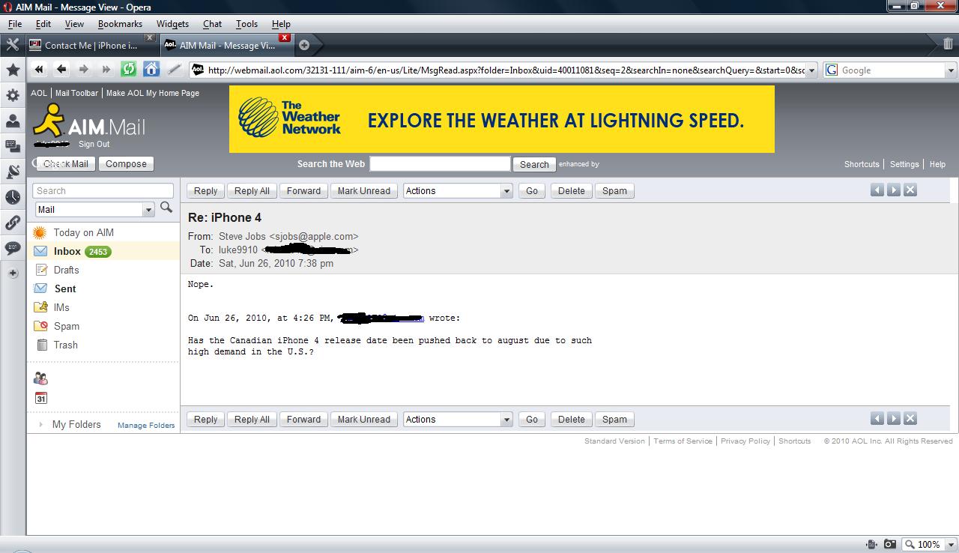The height and width of the screenshot is (553, 959).
Task: Open the File menu
Action: [x=15, y=24]
